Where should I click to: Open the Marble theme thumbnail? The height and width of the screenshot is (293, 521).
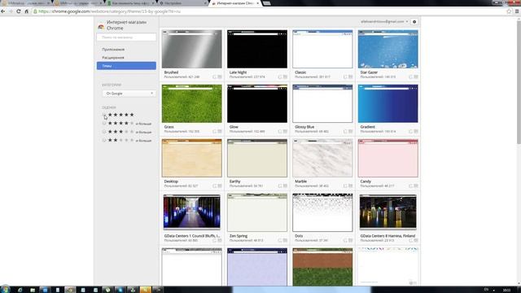click(322, 158)
